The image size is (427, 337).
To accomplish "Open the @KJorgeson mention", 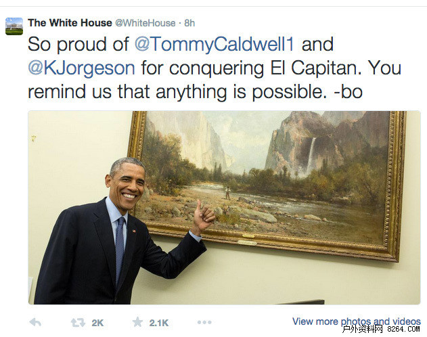I will 81,68.
